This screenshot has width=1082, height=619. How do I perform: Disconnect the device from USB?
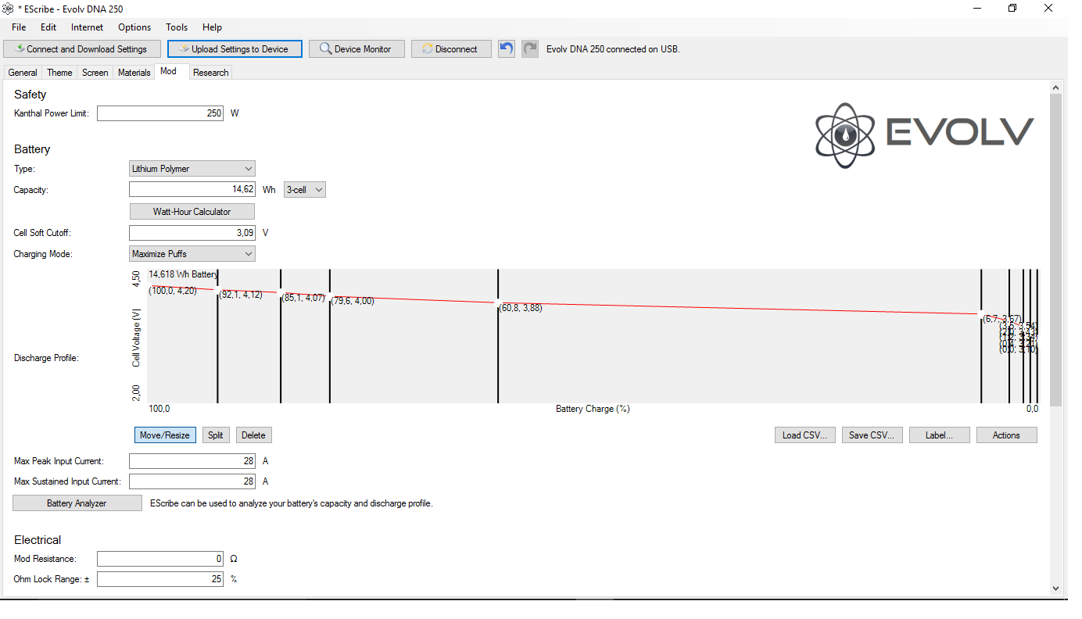(x=451, y=49)
